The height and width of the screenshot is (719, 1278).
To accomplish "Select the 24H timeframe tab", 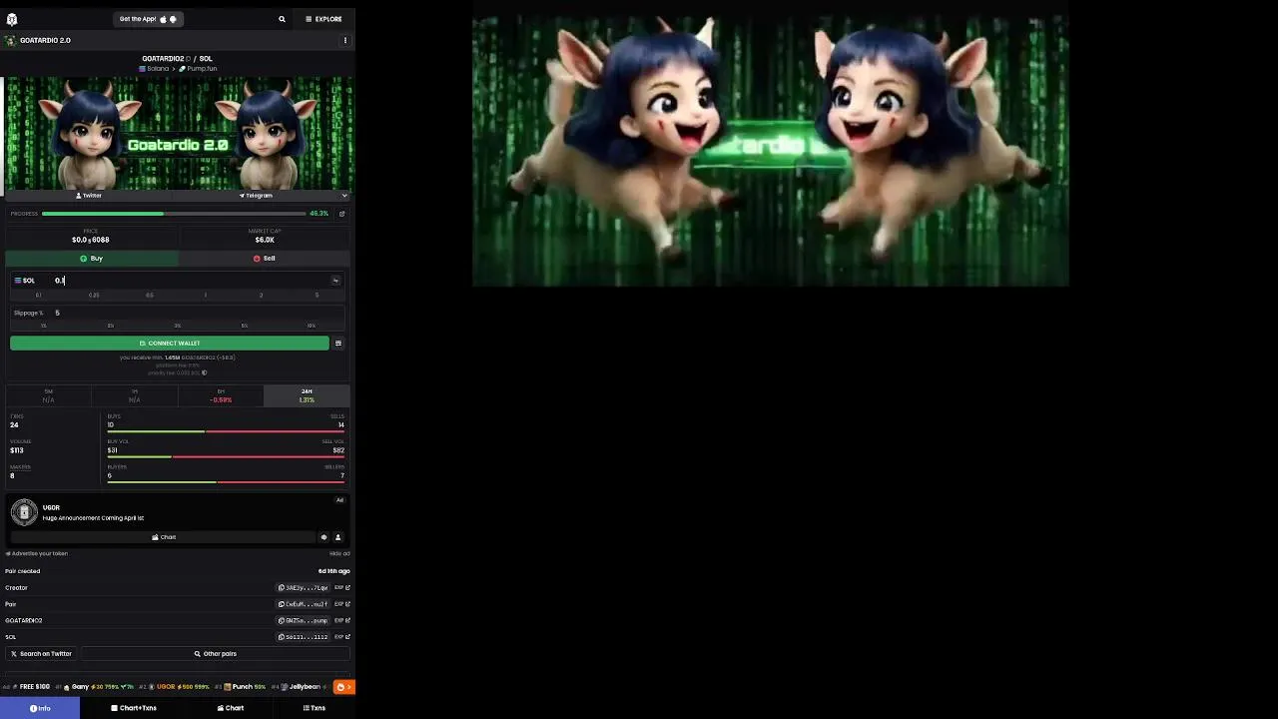I will [307, 395].
